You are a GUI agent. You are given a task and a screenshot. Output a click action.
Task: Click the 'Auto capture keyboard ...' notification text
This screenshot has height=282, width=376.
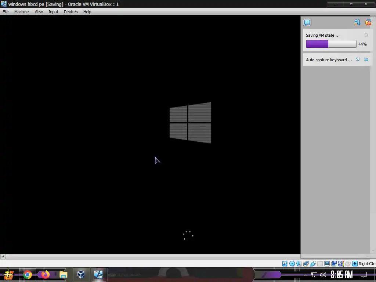(329, 60)
